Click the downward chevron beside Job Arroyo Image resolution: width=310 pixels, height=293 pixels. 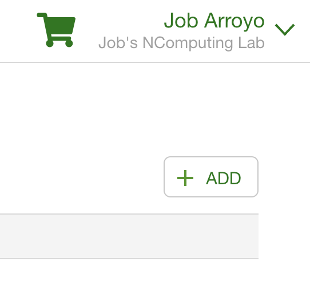(x=285, y=30)
